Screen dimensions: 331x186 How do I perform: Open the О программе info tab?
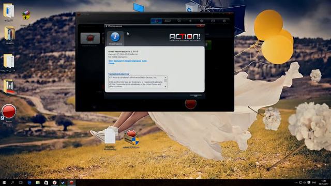pyautogui.click(x=115, y=38)
